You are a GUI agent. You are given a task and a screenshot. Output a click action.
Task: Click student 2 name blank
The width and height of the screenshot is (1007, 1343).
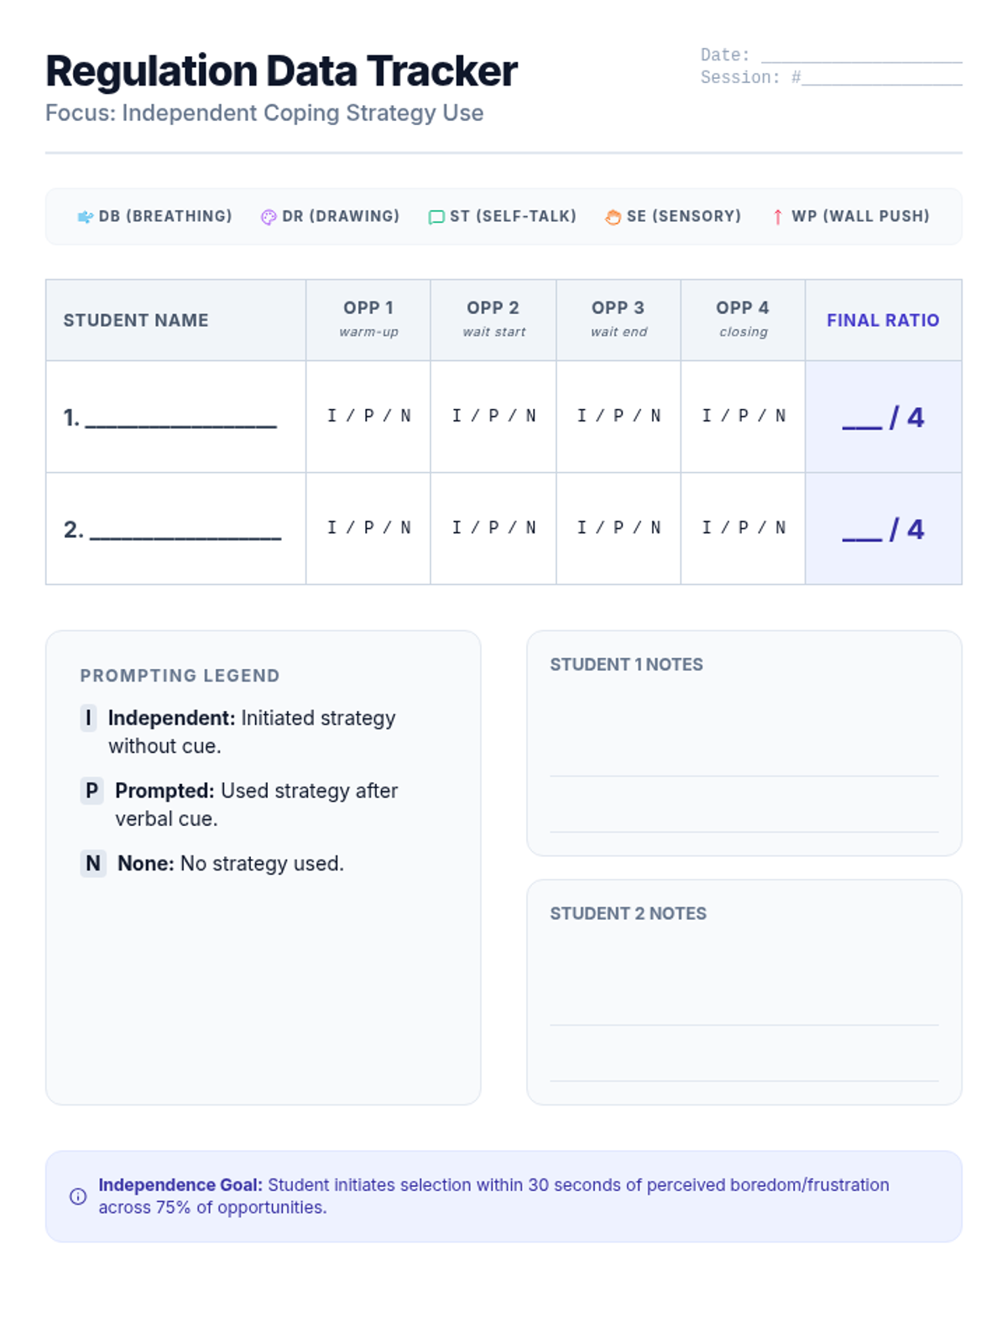click(x=185, y=530)
